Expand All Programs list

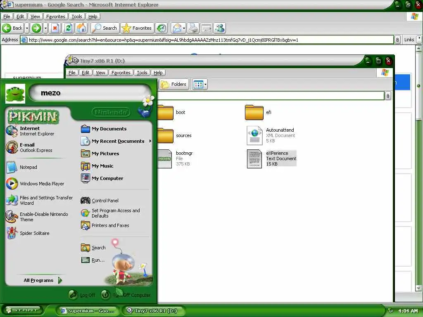point(43,280)
